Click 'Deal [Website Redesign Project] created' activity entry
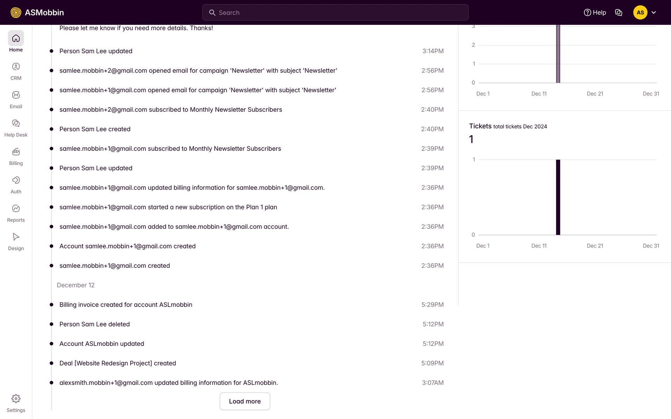 coord(118,363)
